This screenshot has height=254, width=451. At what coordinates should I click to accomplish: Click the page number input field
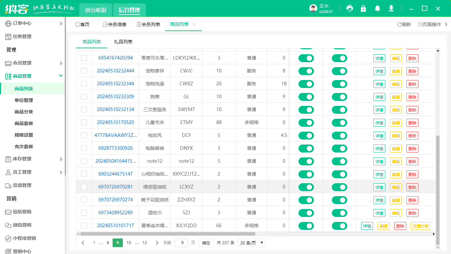point(181,243)
